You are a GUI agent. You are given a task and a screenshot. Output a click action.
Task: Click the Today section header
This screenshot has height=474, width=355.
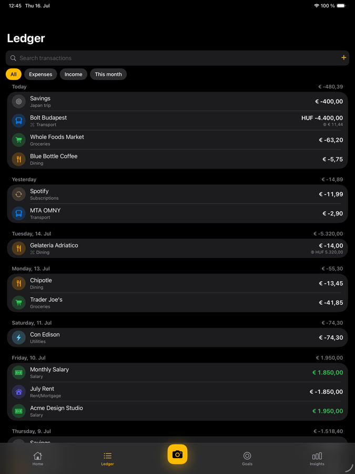(x=19, y=87)
